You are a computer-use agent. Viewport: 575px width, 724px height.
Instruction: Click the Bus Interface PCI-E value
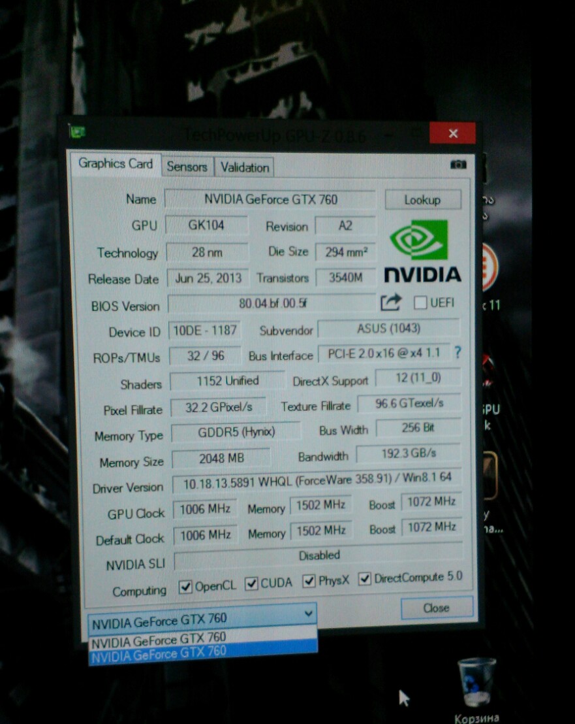(384, 354)
